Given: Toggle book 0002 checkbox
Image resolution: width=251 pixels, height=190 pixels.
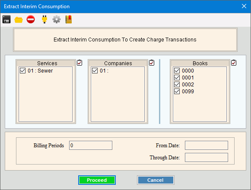Looking at the screenshot, I should [177, 84].
